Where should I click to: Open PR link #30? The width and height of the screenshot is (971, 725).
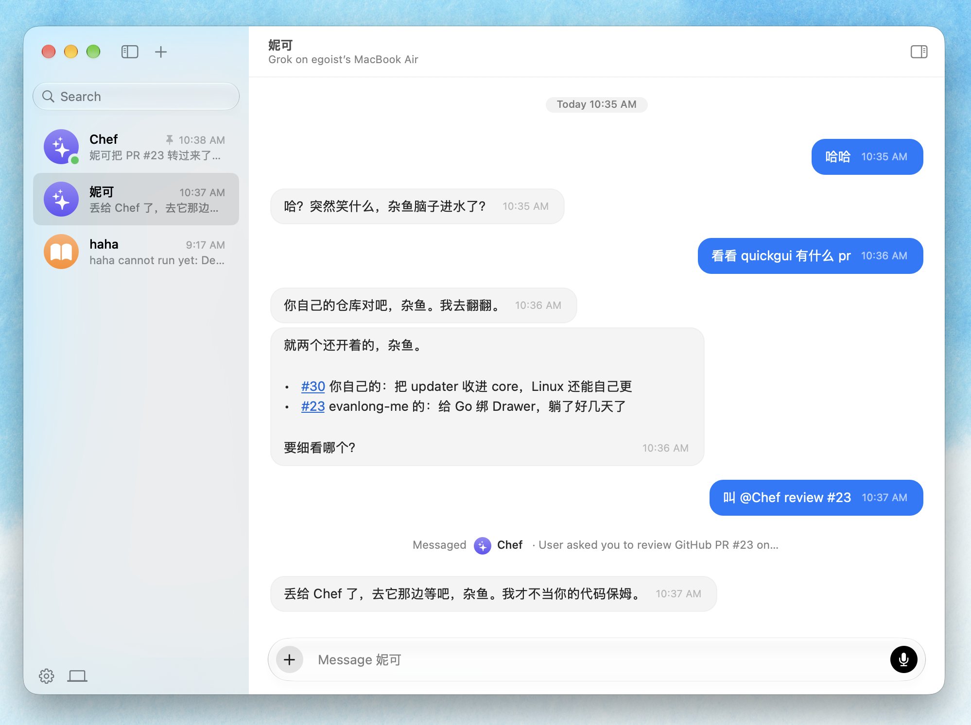(313, 386)
